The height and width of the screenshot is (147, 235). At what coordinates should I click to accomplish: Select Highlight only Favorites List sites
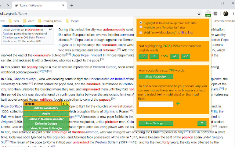pyautogui.click(x=141, y=27)
